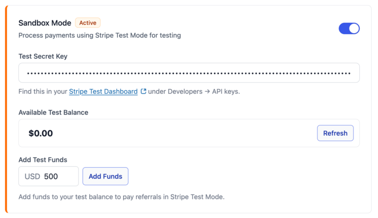Click the Available Test Balance label

tap(53, 112)
